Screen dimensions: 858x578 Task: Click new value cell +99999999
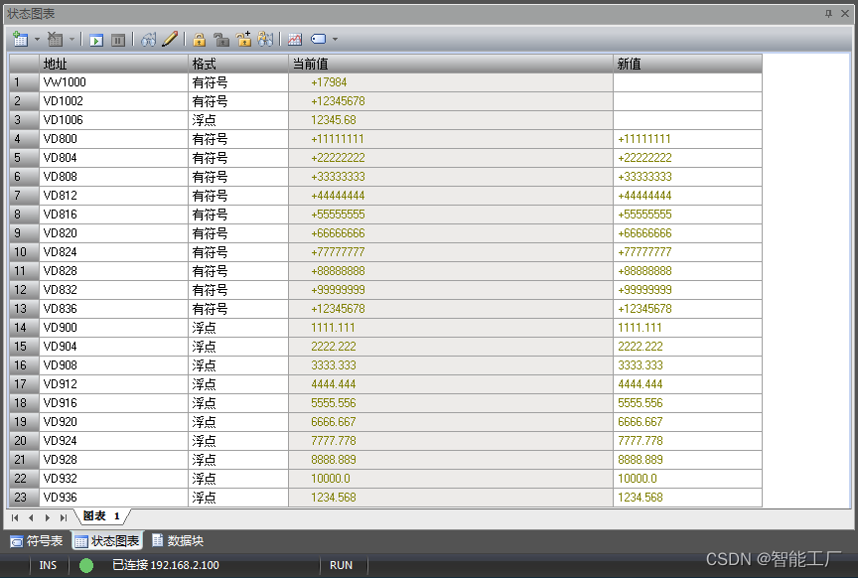pos(687,290)
